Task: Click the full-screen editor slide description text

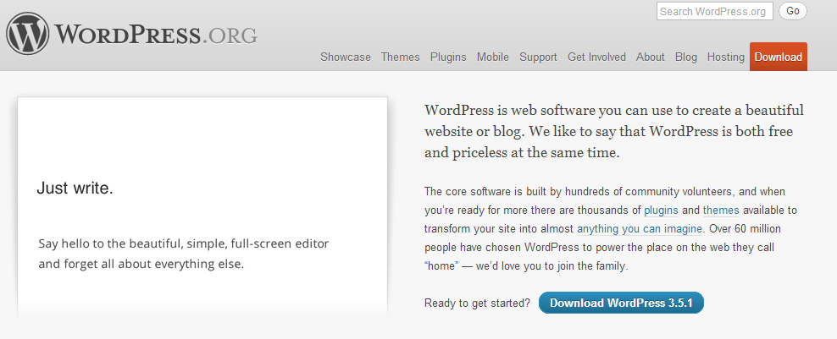Action: [183, 254]
